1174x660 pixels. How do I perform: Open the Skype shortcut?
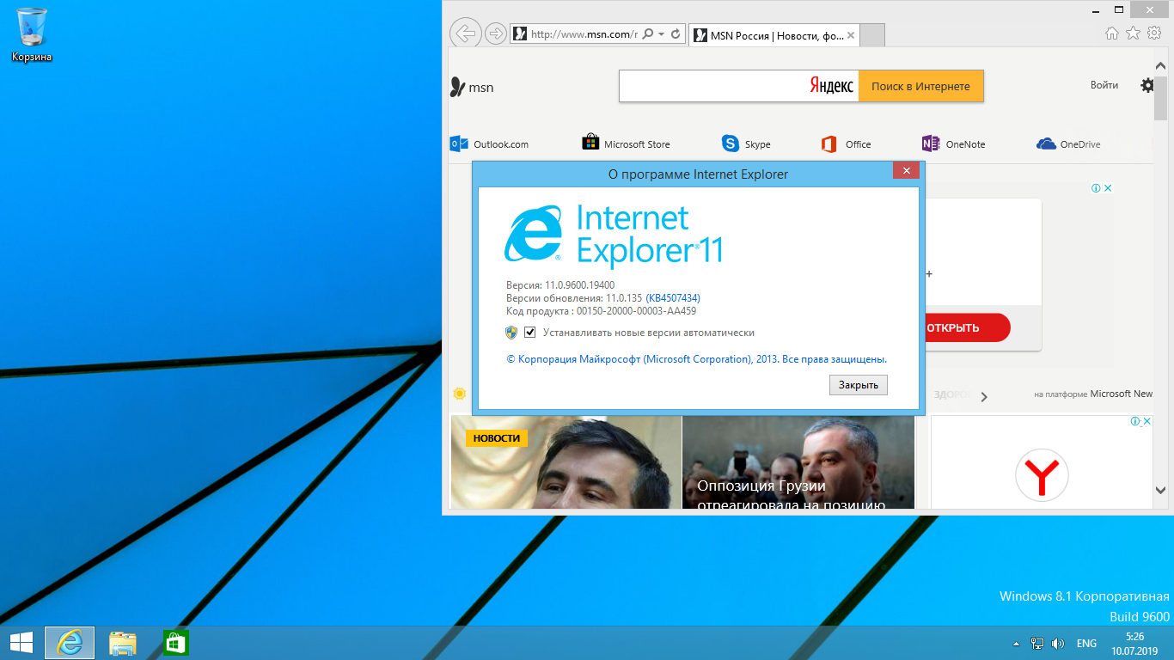tap(746, 144)
